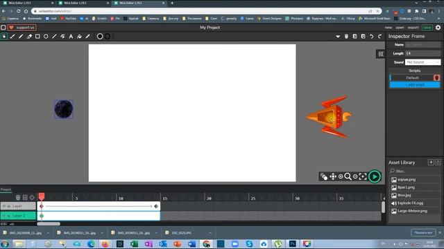Open the settings gear icon
Image resolution: width=444 pixels, height=249 pixels.
coord(438,28)
